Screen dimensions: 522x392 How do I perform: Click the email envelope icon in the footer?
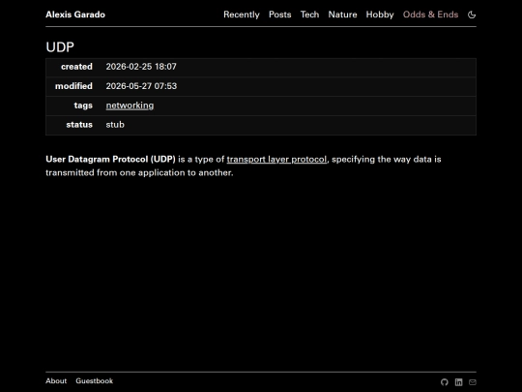[473, 382]
